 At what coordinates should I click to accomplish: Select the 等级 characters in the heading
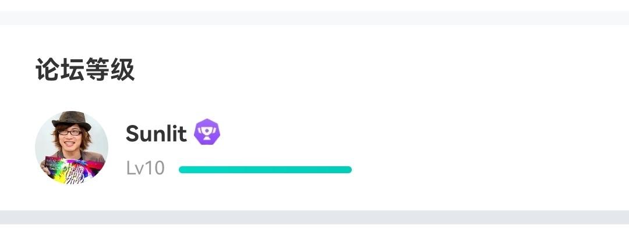[x=110, y=70]
